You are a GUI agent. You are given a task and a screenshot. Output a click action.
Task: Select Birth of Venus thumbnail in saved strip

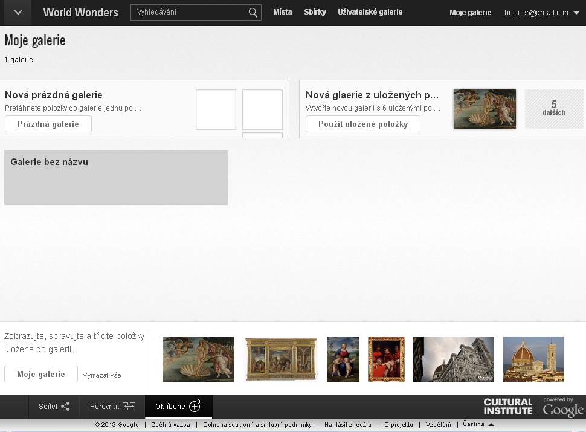coord(198,359)
